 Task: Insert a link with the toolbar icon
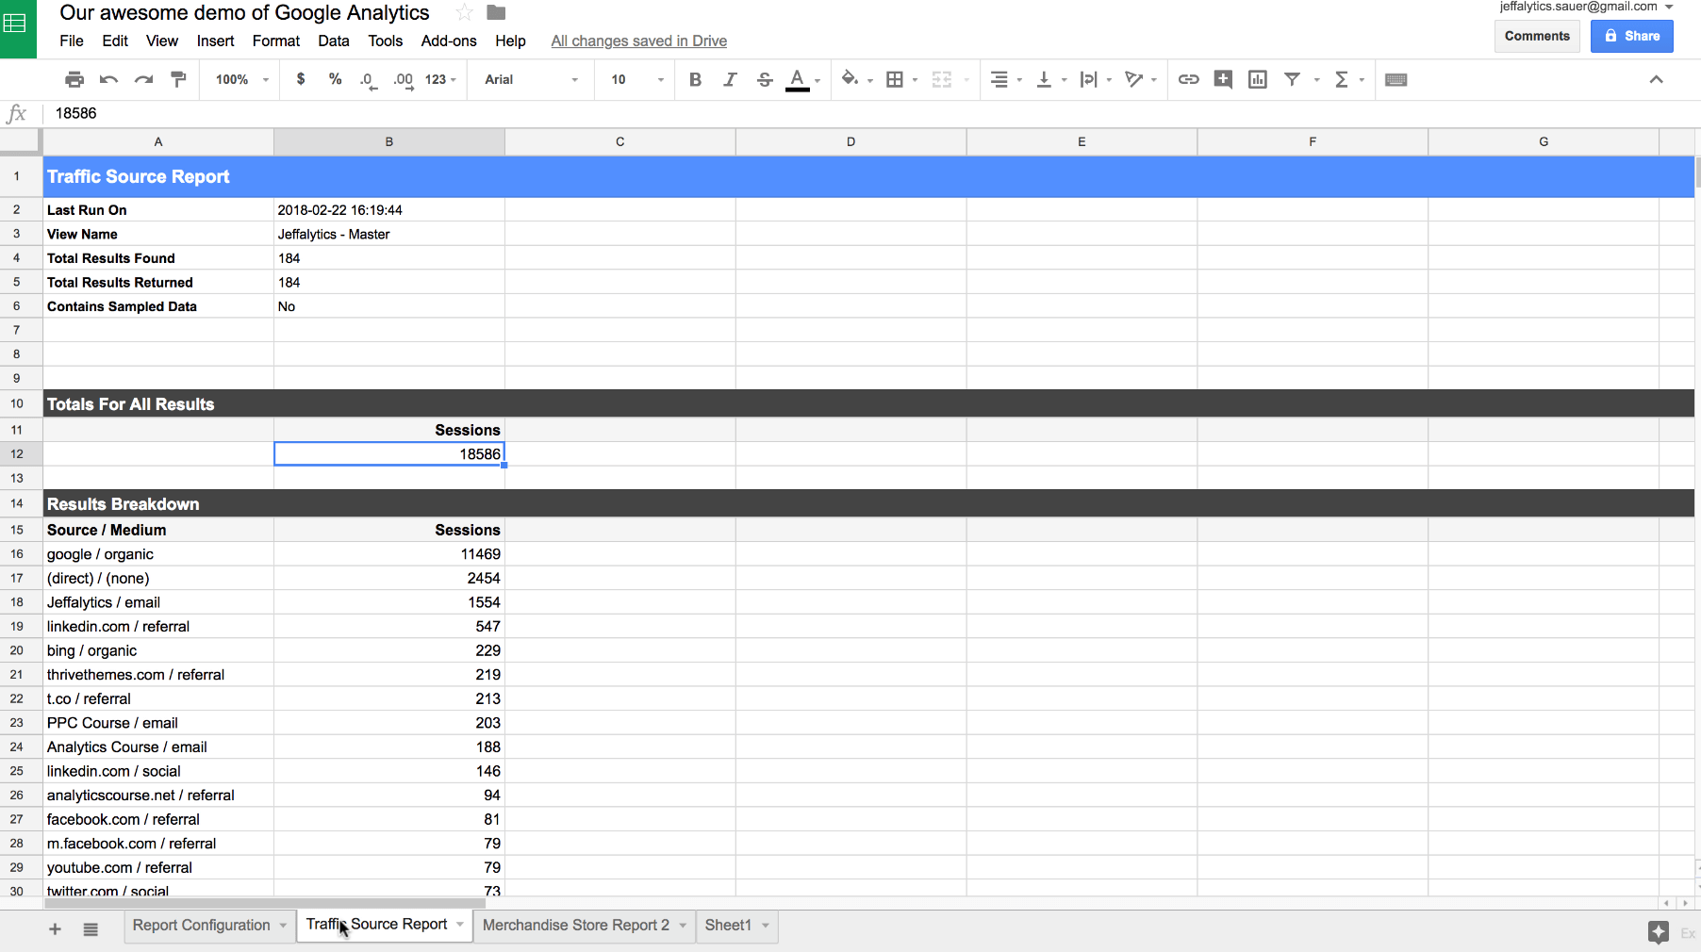[1188, 79]
